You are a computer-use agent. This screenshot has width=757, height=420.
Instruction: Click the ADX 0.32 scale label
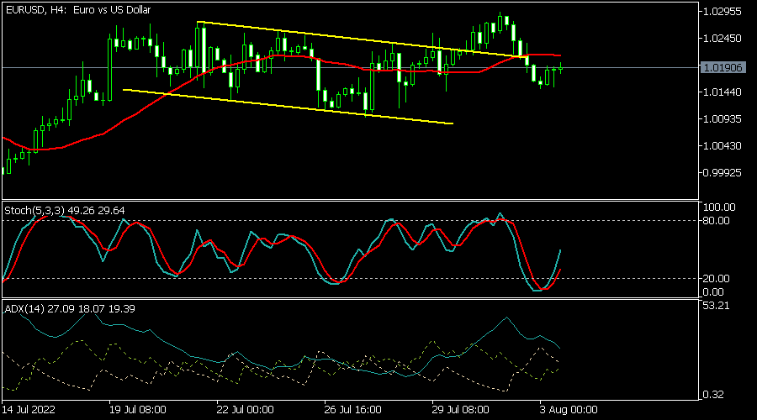[713, 395]
